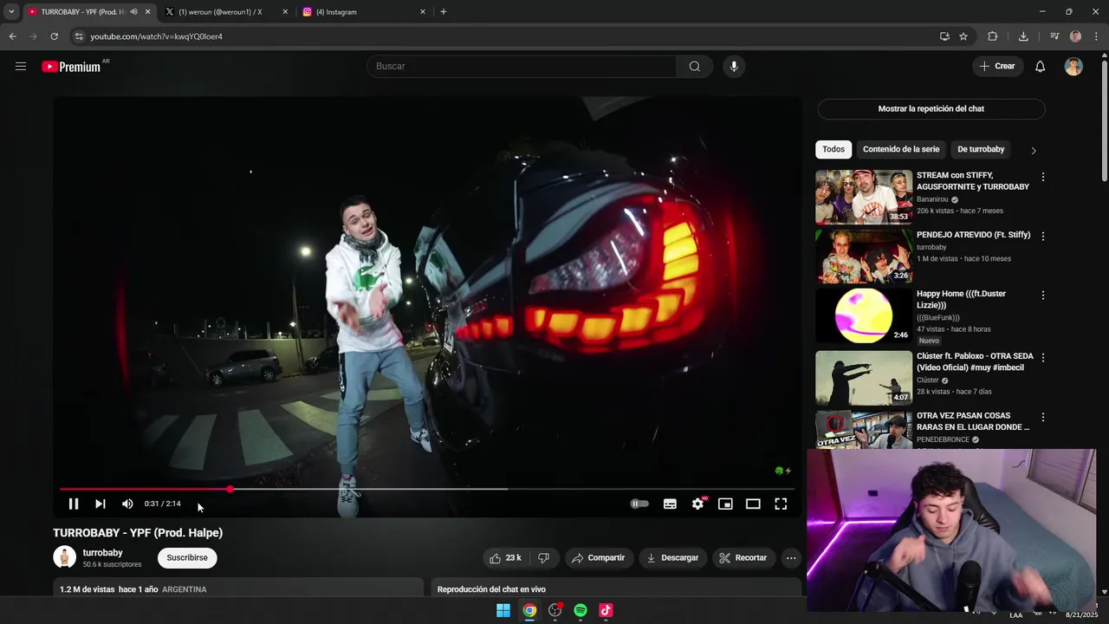Click the search magnifier button
Image resolution: width=1109 pixels, height=624 pixels.
(695, 67)
